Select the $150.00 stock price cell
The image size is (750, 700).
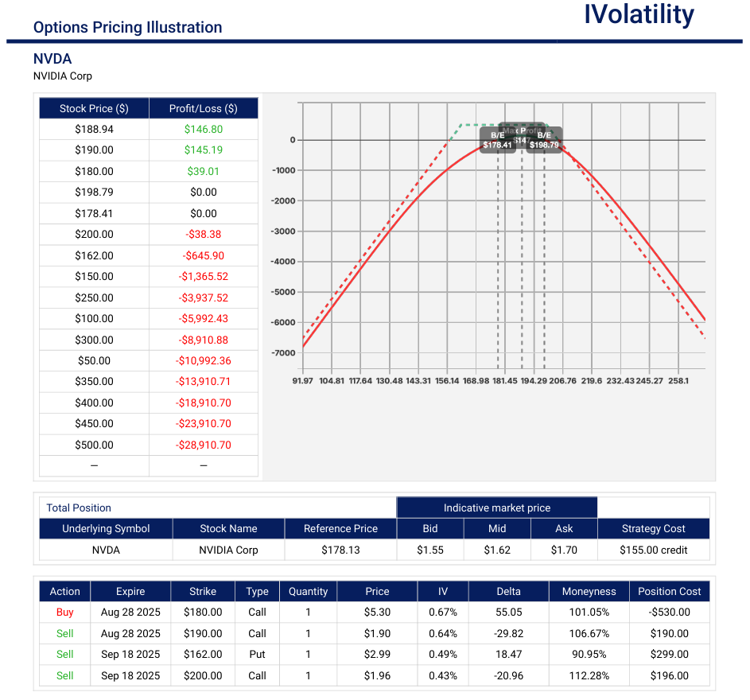pyautogui.click(x=94, y=276)
